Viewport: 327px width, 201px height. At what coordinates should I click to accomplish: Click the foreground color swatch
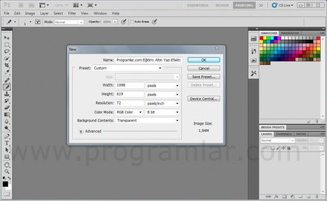5,184
